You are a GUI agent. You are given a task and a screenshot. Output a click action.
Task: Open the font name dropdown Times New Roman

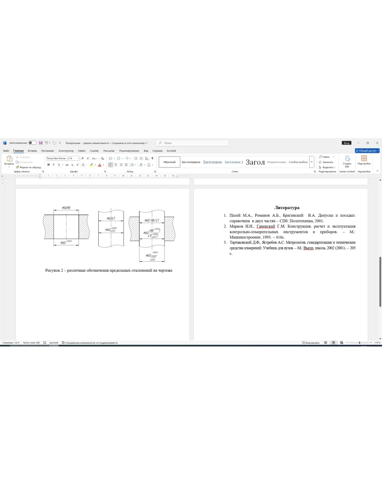click(57, 158)
